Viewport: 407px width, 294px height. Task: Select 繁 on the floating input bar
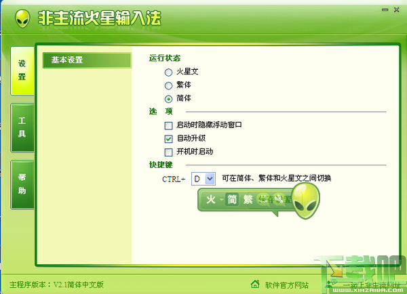pyautogui.click(x=248, y=200)
